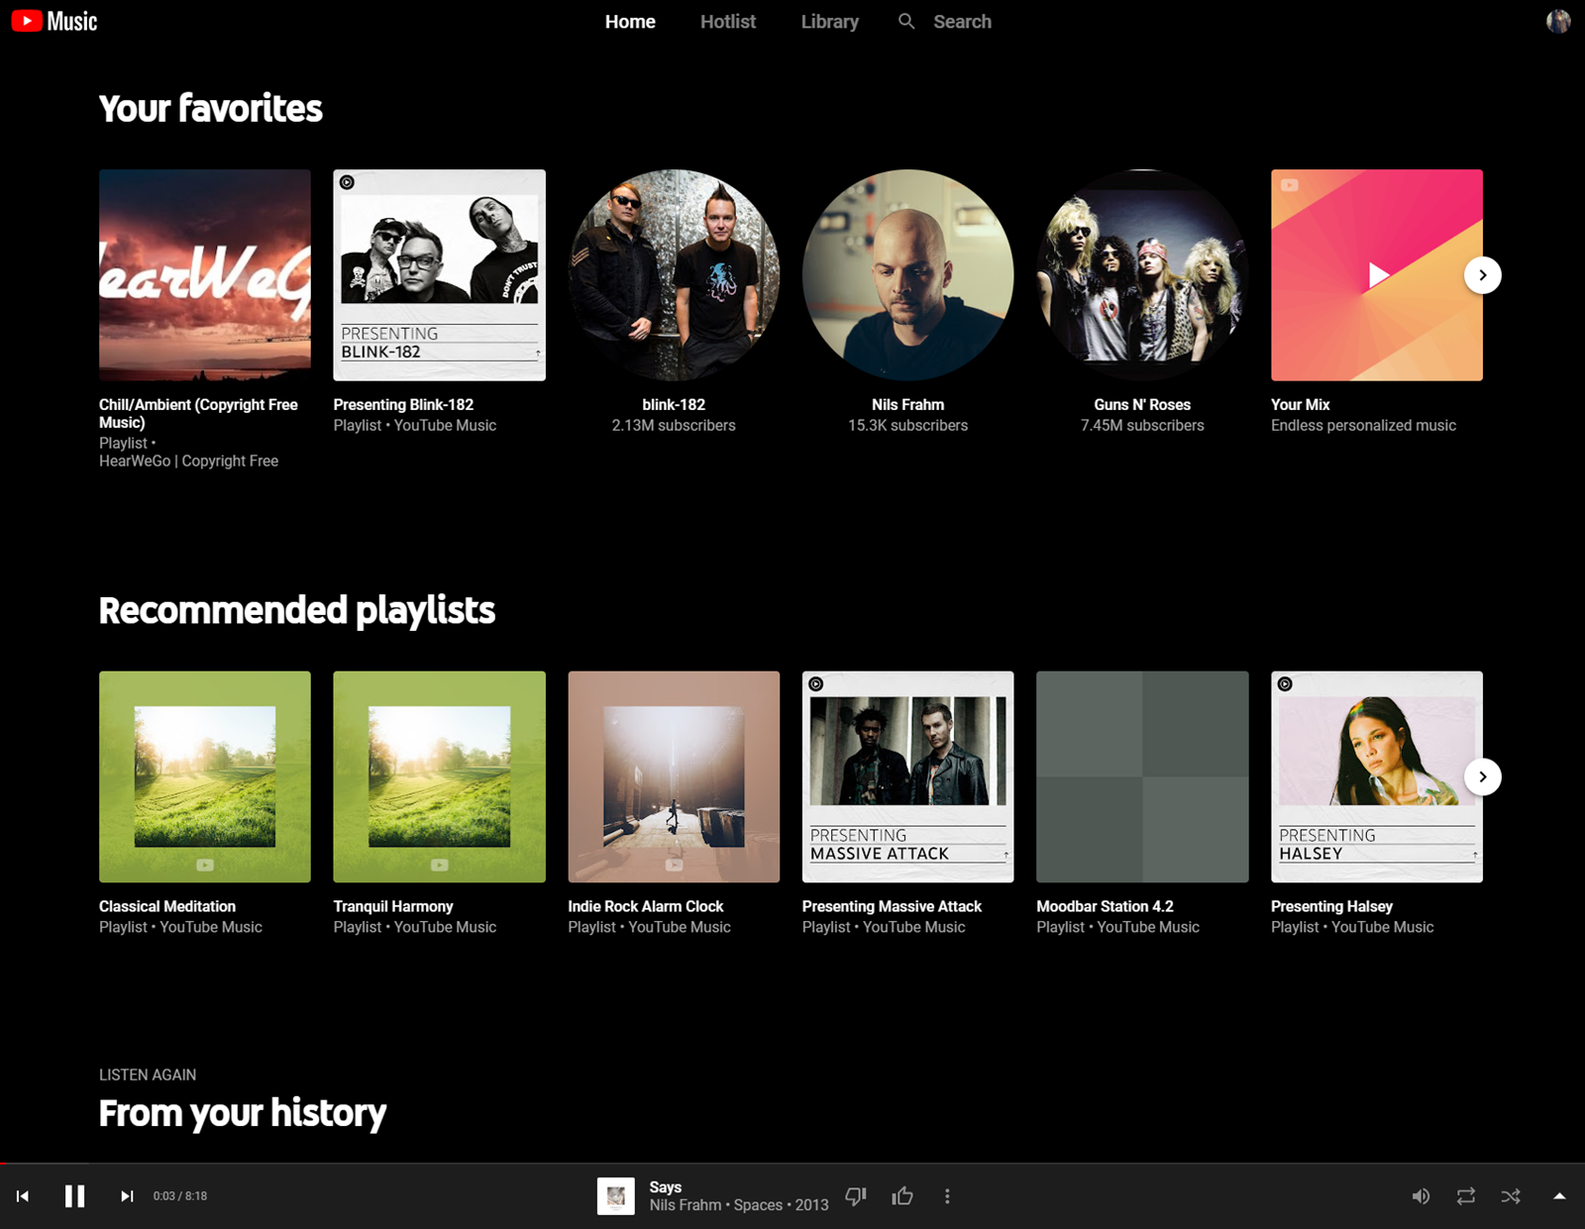Click 15.3K subscribers text
The image size is (1585, 1229).
(907, 426)
